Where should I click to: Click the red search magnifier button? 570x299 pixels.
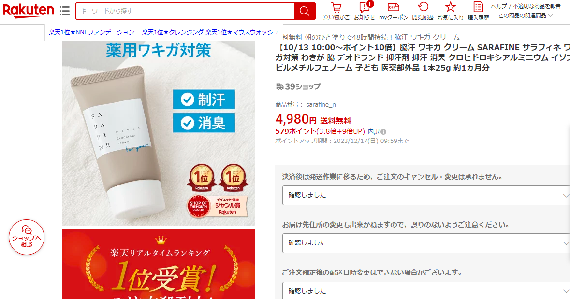pyautogui.click(x=305, y=11)
